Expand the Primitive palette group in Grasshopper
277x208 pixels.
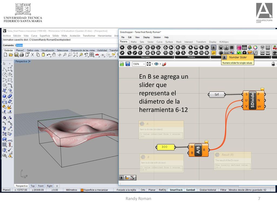[x=209, y=57]
